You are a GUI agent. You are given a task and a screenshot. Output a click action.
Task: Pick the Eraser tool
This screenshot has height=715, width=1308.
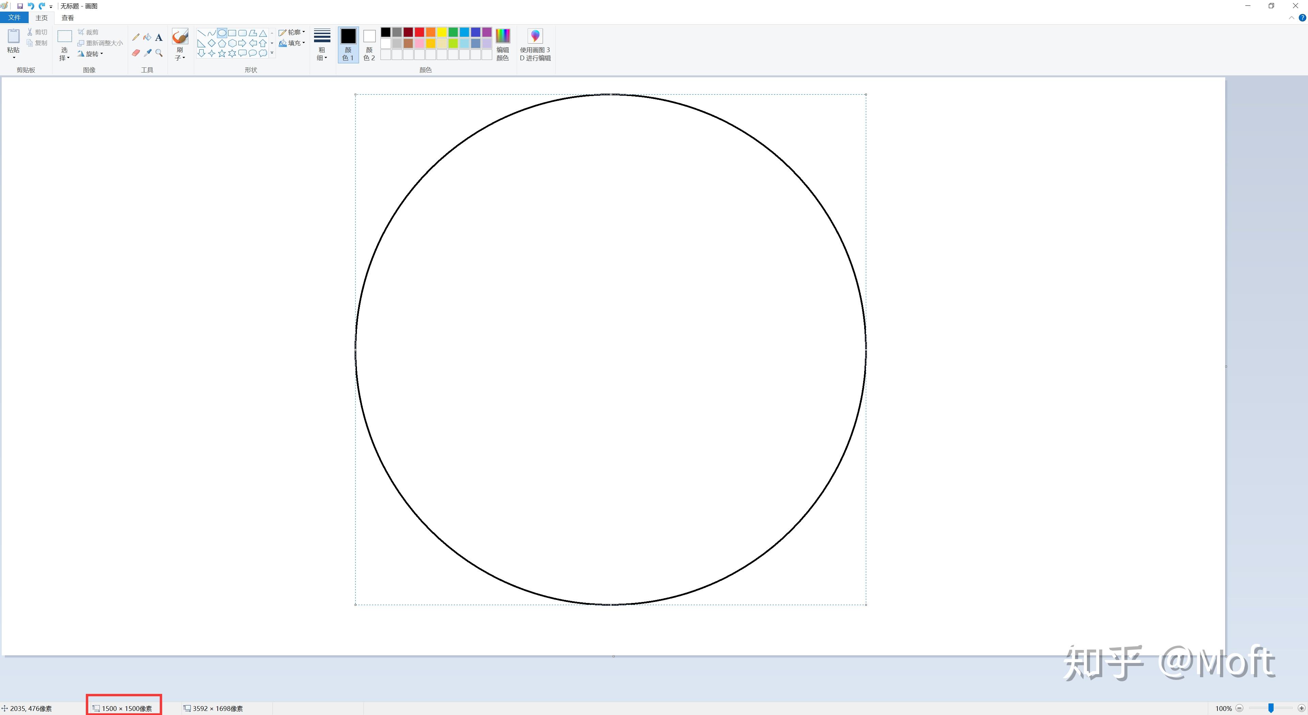click(136, 53)
